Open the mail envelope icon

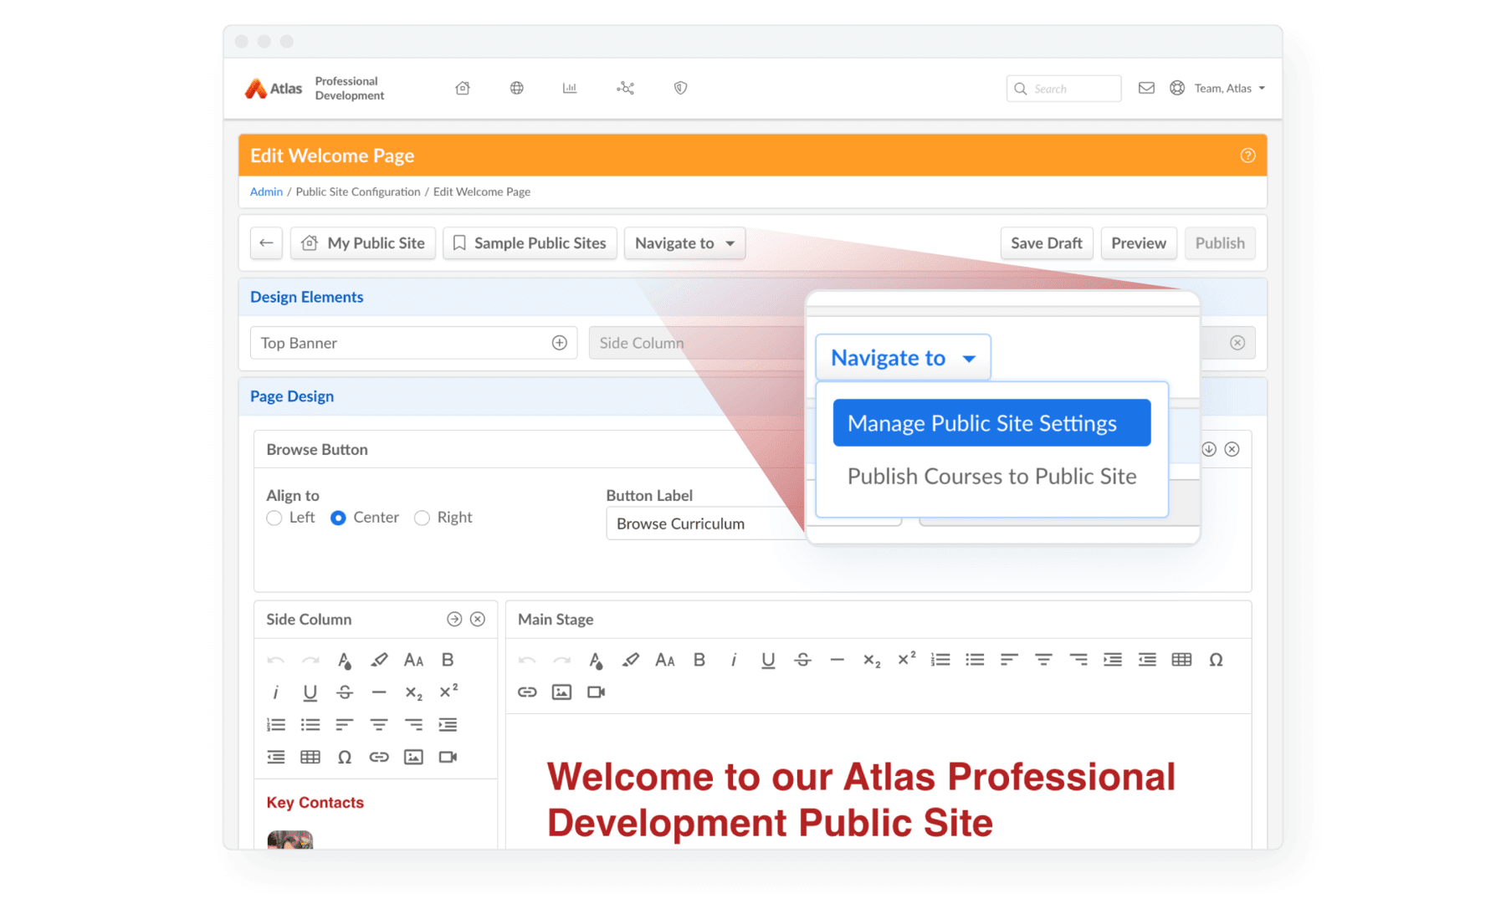pos(1146,88)
